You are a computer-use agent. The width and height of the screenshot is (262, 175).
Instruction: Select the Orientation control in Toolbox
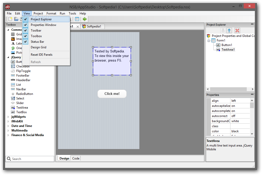pyautogui.click(x=16, y=48)
